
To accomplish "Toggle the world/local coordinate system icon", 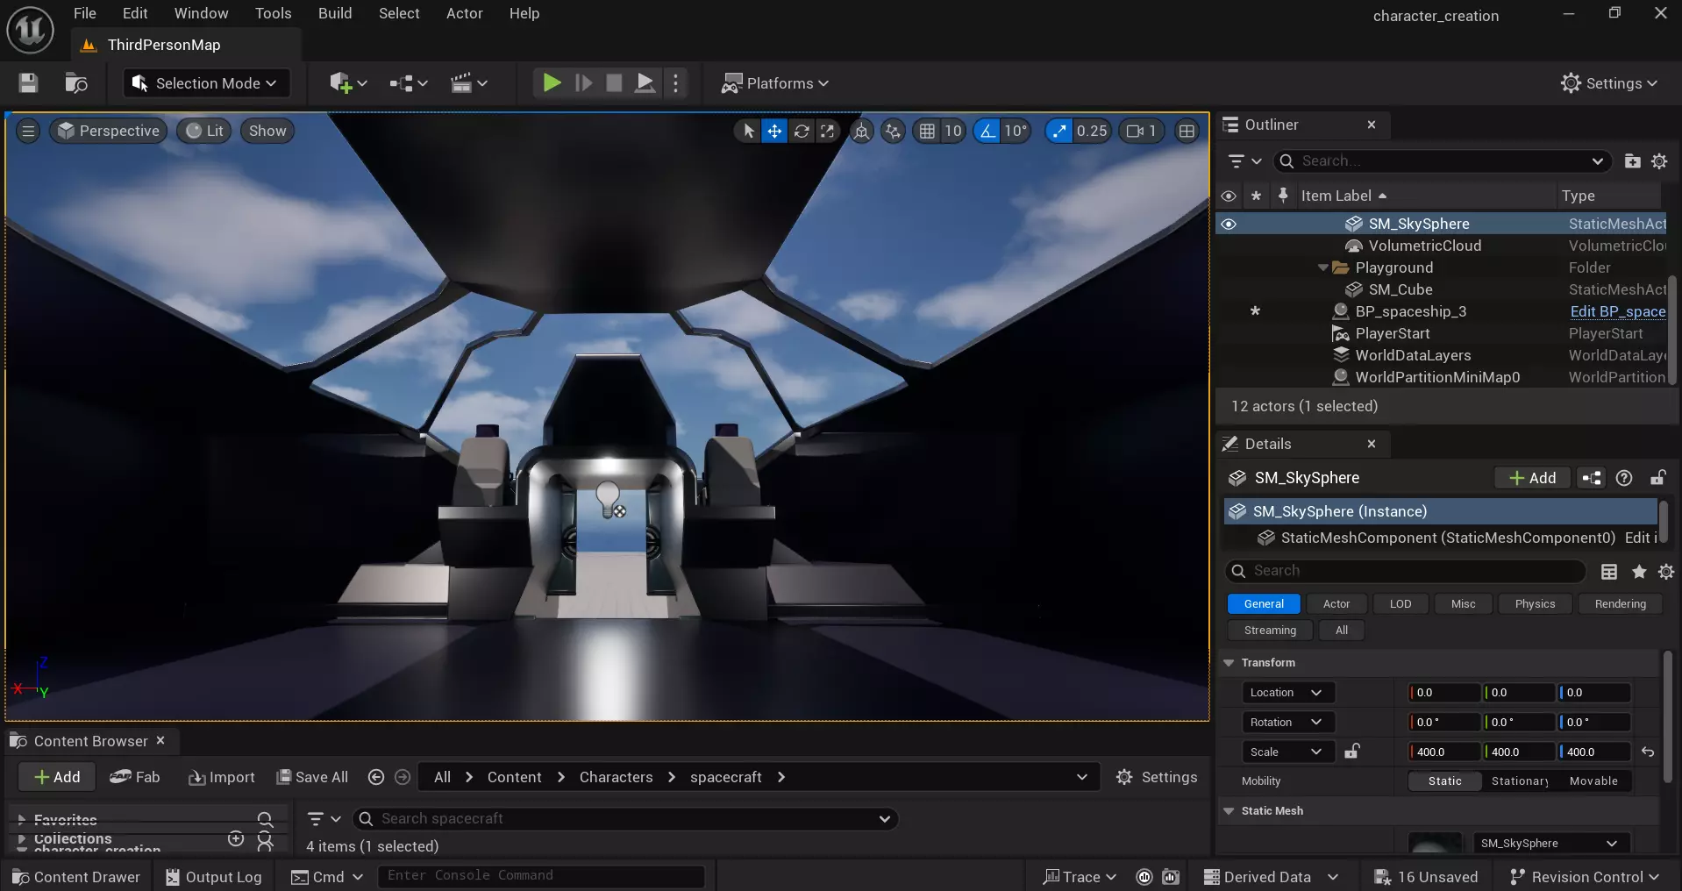I will [862, 131].
